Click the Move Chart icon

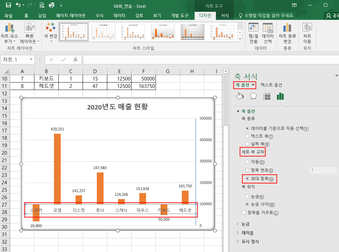tap(307, 28)
